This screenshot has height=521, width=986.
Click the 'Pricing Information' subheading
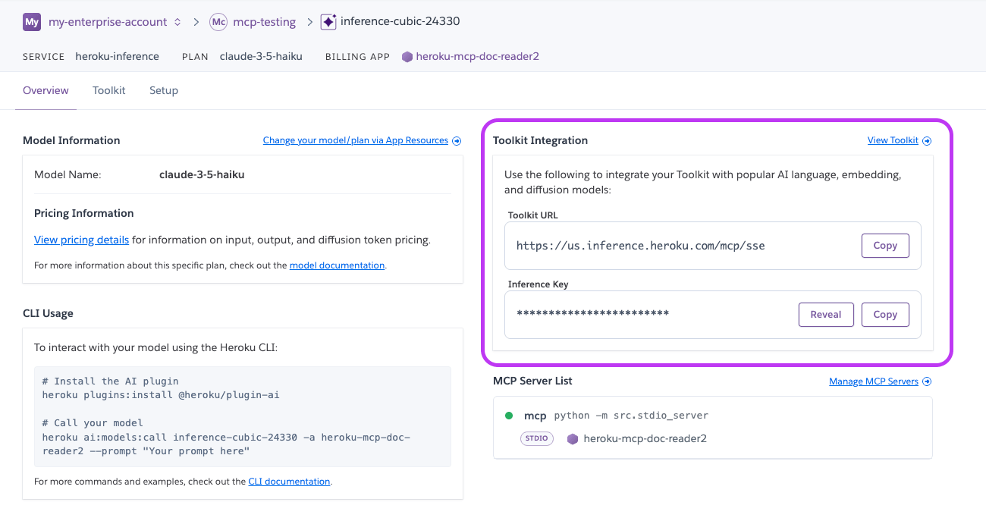(x=84, y=213)
